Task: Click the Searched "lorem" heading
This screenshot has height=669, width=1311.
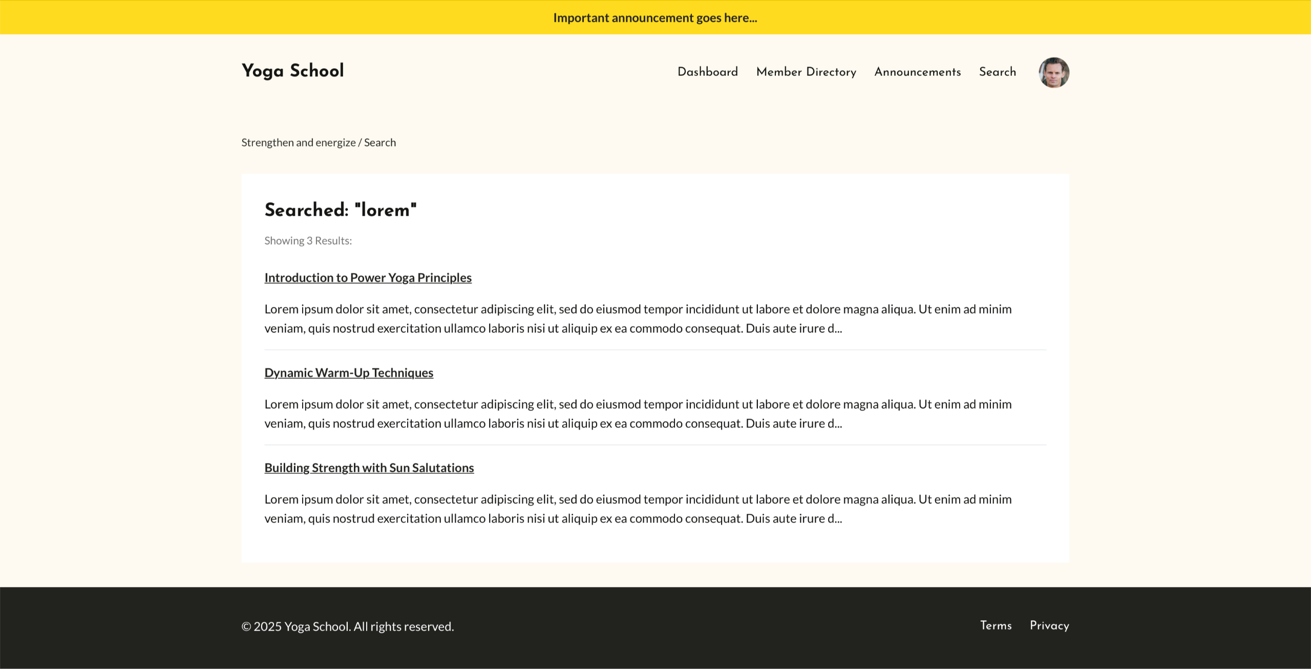Action: 341,210
